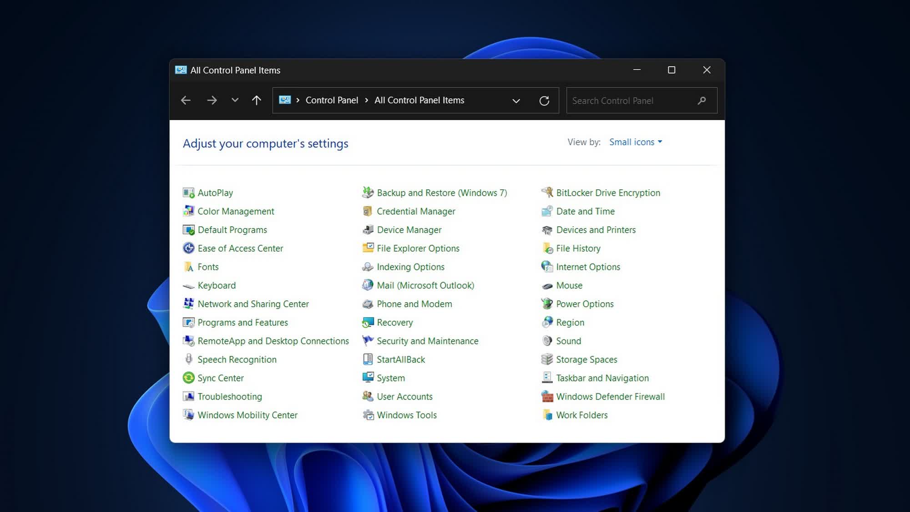Navigate to Control Panel via the breadcrumb

coord(332,100)
